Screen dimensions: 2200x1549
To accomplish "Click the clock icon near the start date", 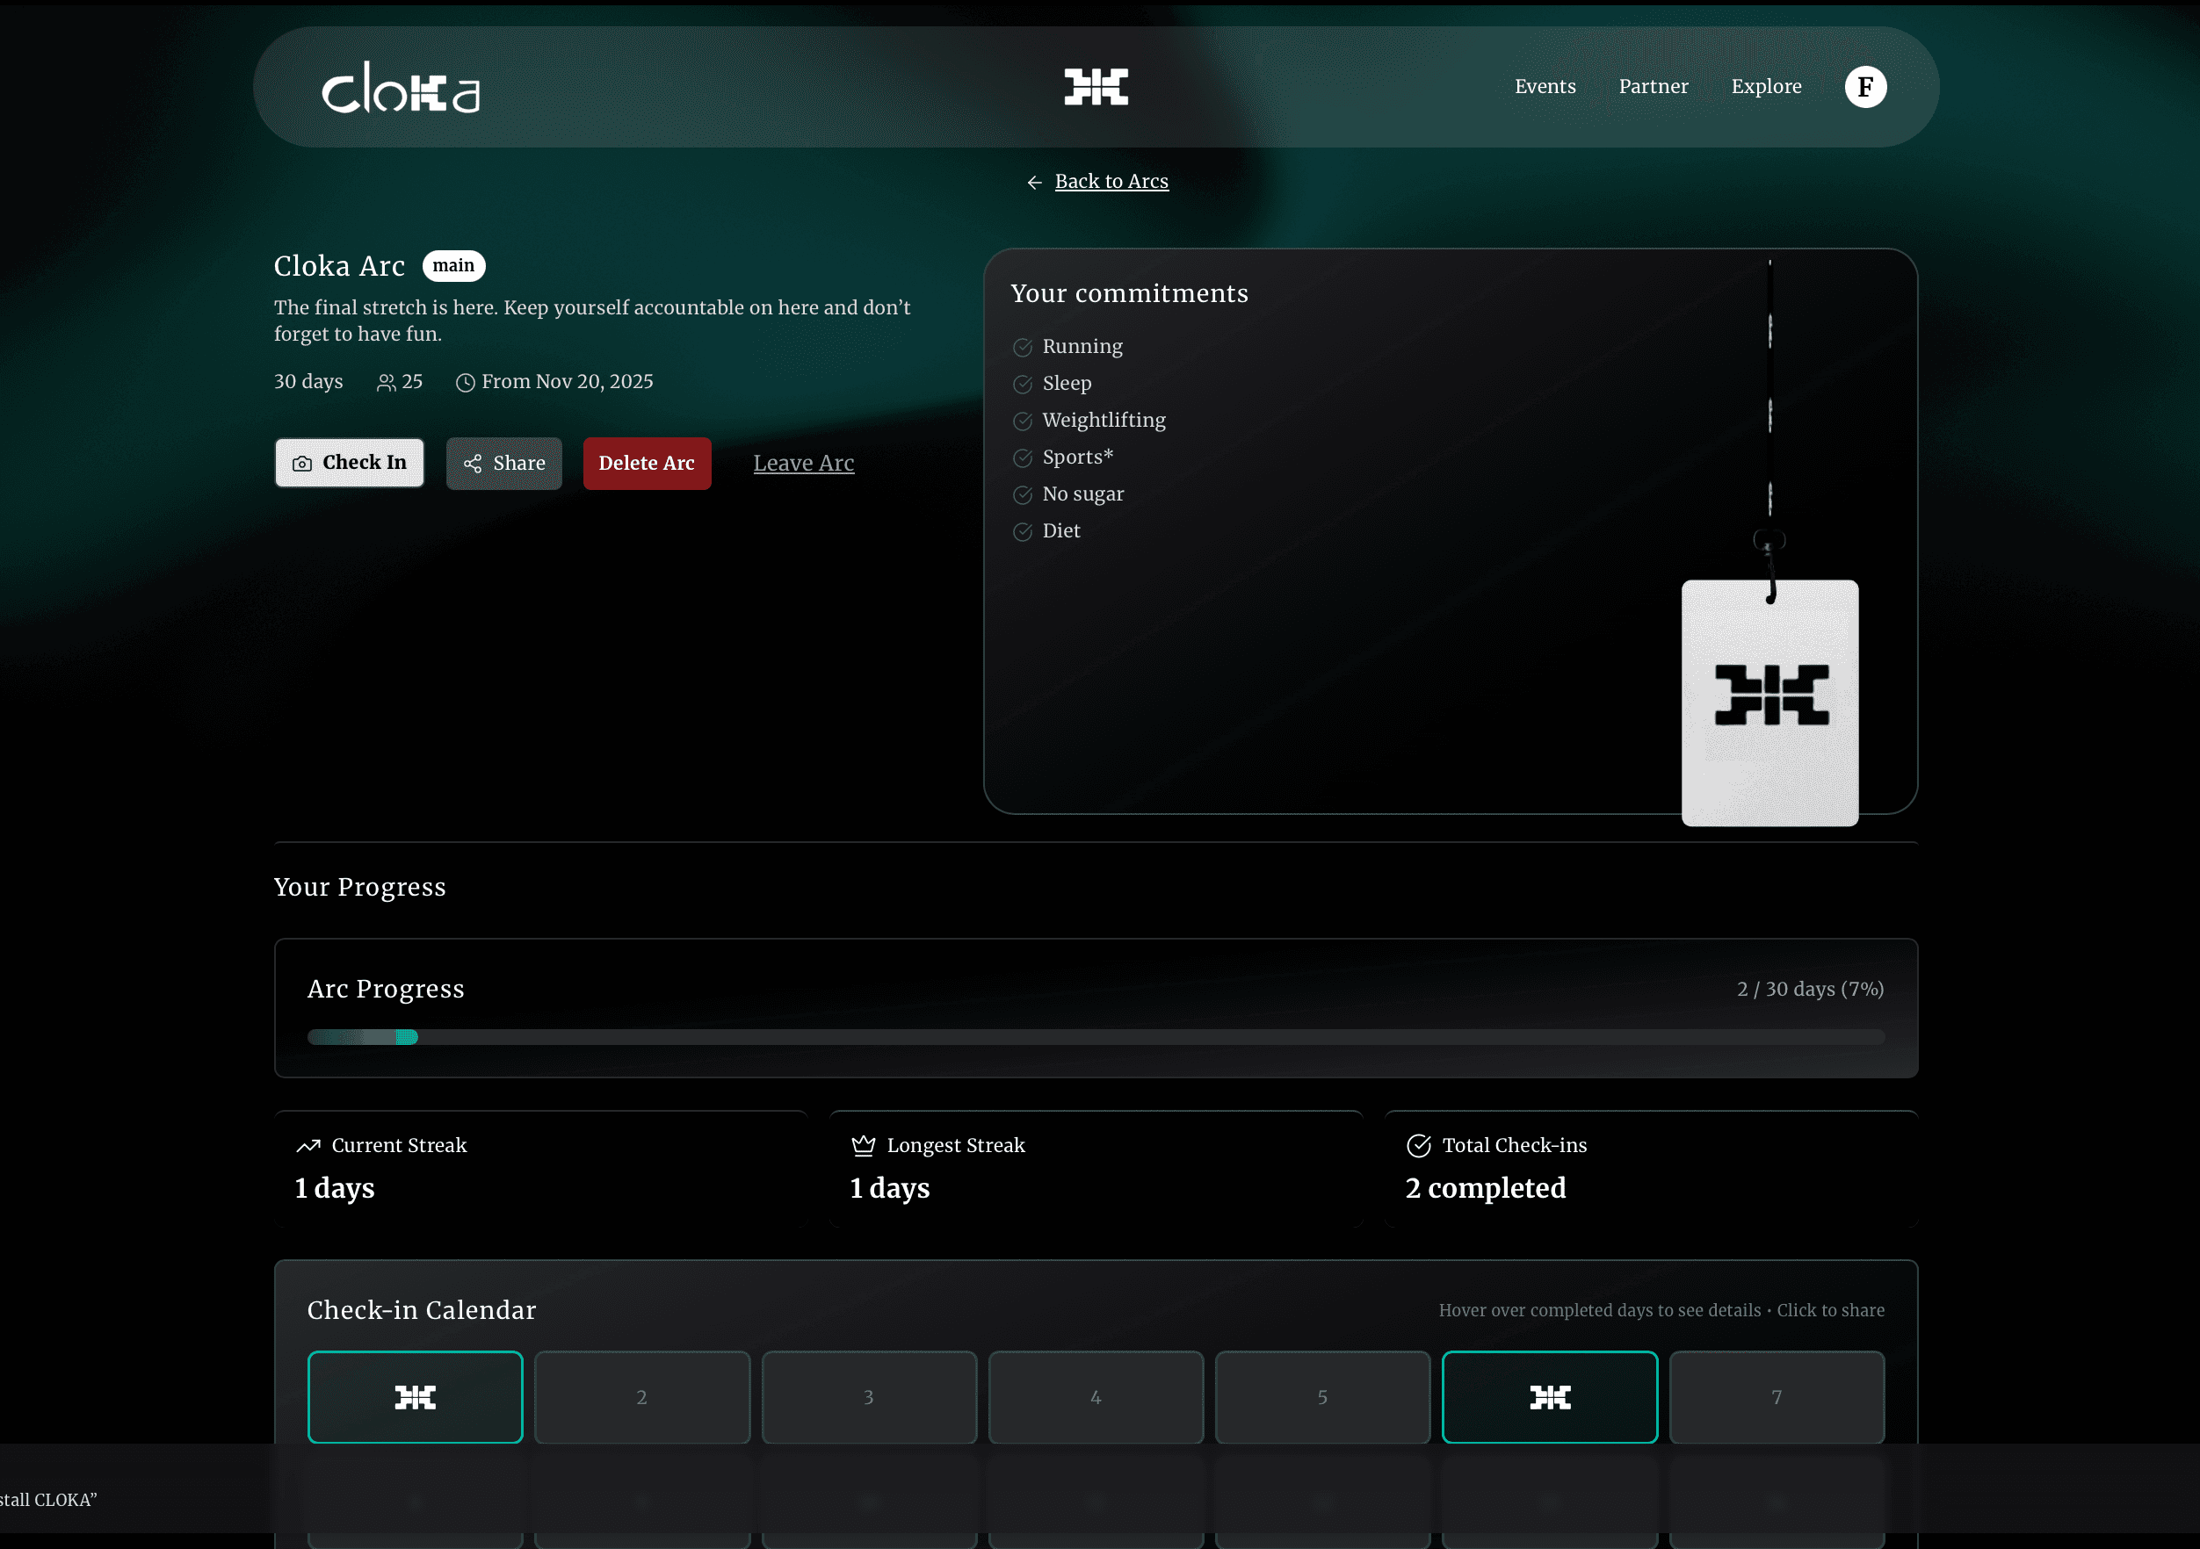I will pos(466,381).
